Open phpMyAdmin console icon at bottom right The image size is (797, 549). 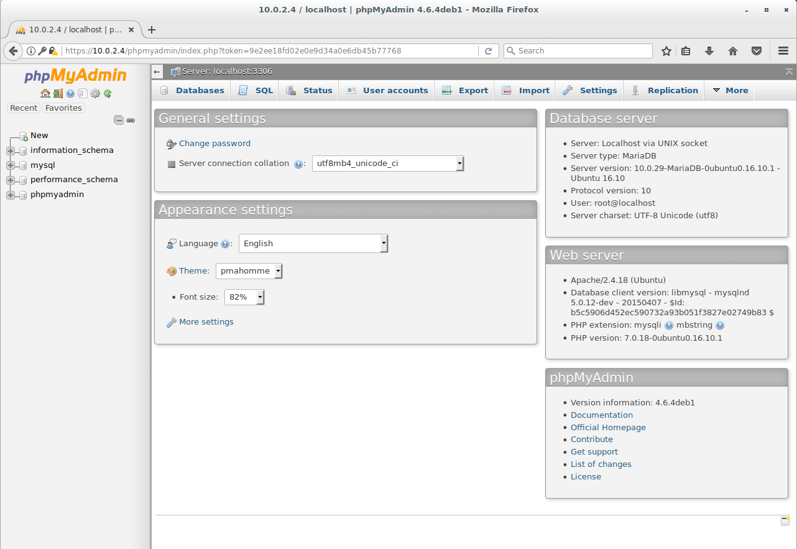(785, 521)
